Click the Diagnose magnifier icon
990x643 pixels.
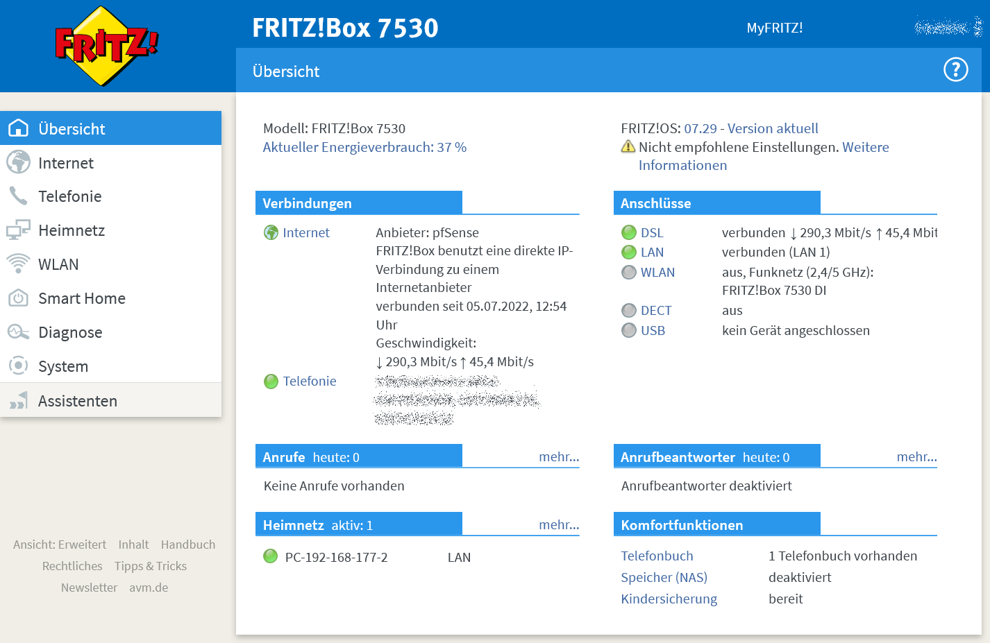tap(18, 332)
